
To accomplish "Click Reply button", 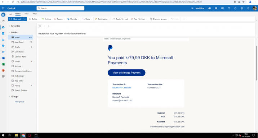I will coord(86,19).
